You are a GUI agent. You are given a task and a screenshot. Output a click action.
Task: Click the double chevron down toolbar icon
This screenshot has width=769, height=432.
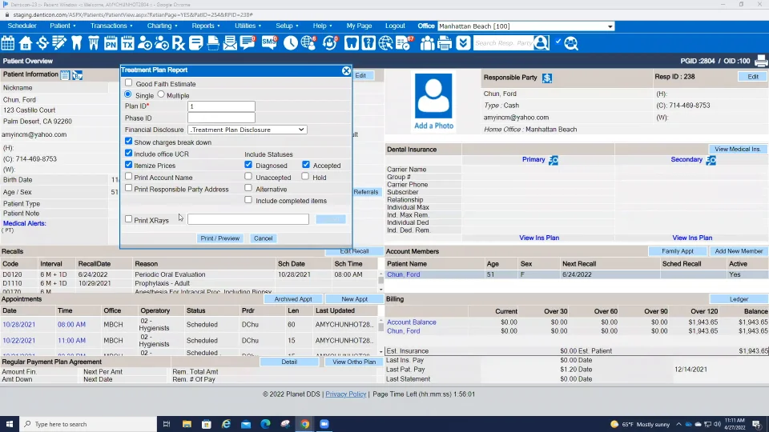pos(462,43)
